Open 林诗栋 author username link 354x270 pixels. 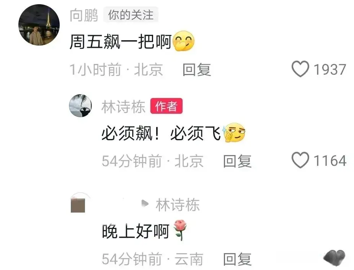[x=123, y=106]
